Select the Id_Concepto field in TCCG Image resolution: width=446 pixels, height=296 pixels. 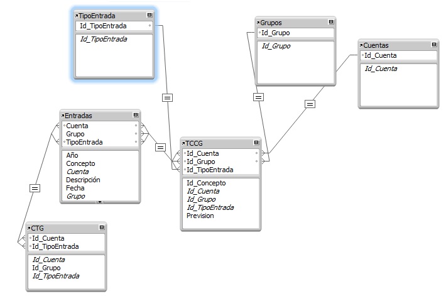tap(206, 183)
